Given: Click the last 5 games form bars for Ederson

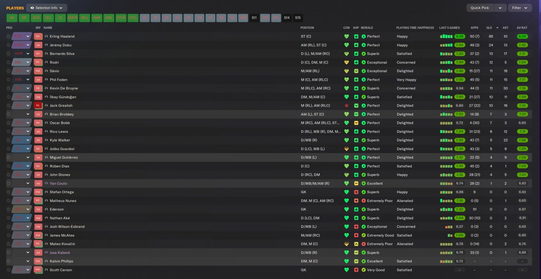Looking at the screenshot, I should 446,209.
